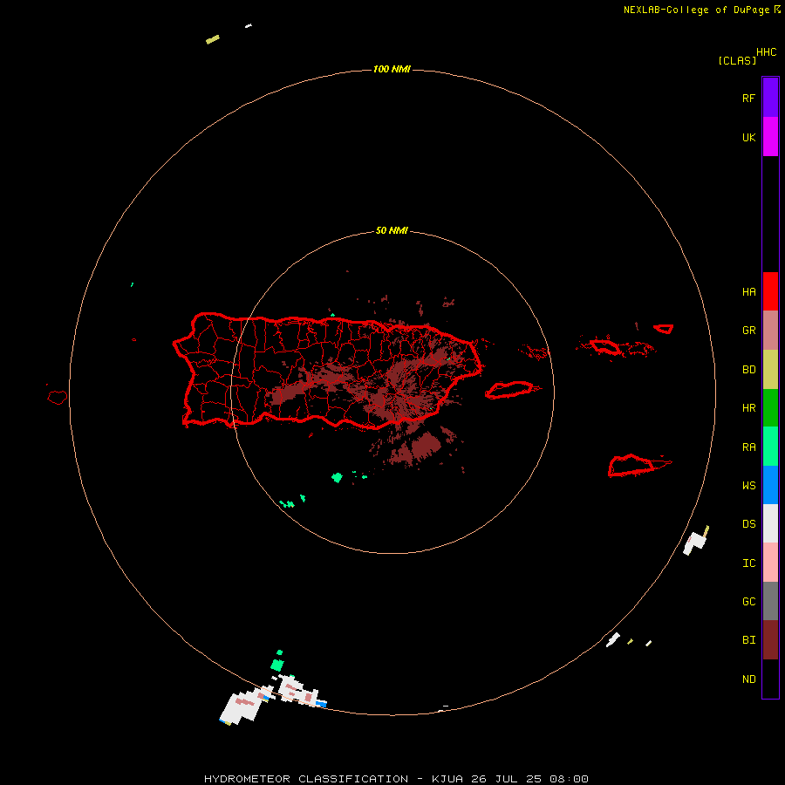785x785 pixels.
Task: Click the ND black legend swatch
Action: [770, 679]
